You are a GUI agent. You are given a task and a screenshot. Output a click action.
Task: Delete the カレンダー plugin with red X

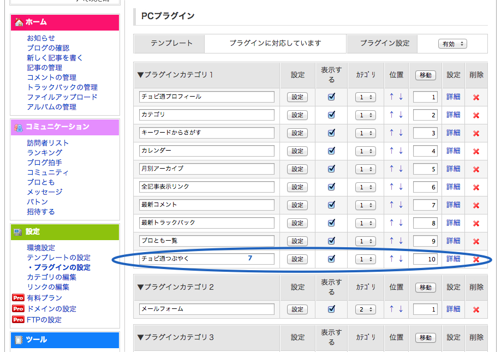476,151
